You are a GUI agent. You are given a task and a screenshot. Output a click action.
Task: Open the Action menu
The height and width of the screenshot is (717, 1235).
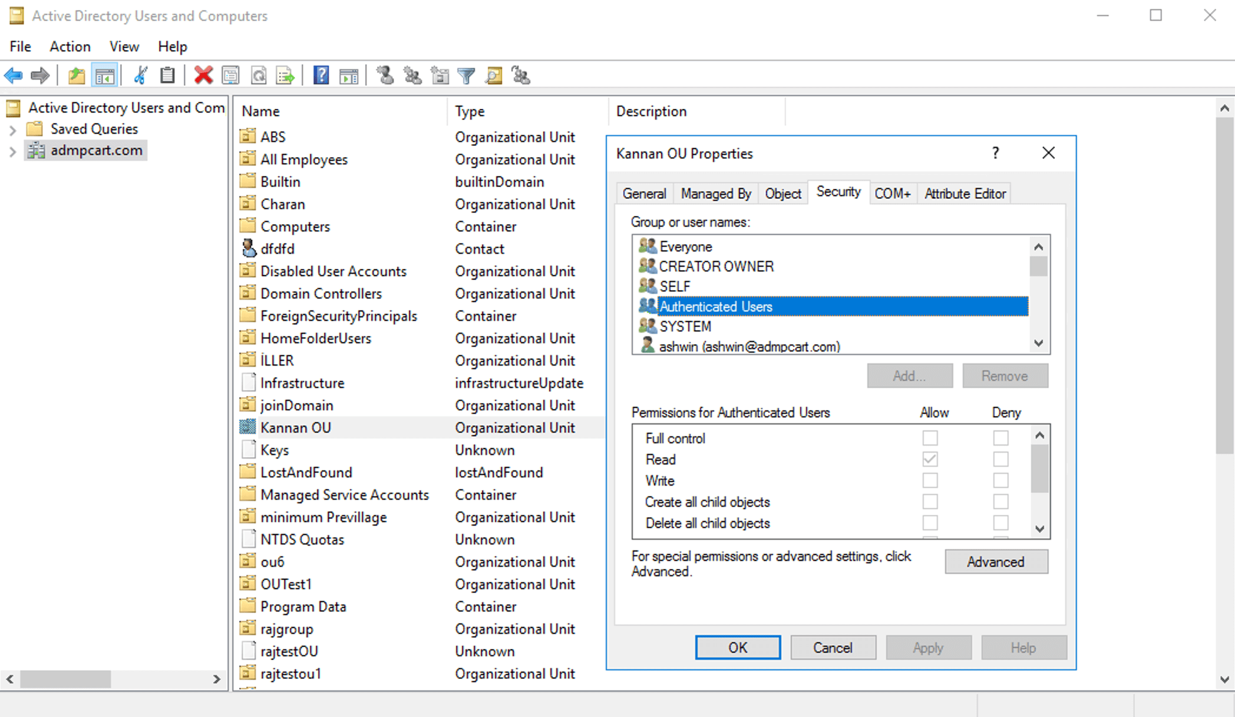[70, 47]
